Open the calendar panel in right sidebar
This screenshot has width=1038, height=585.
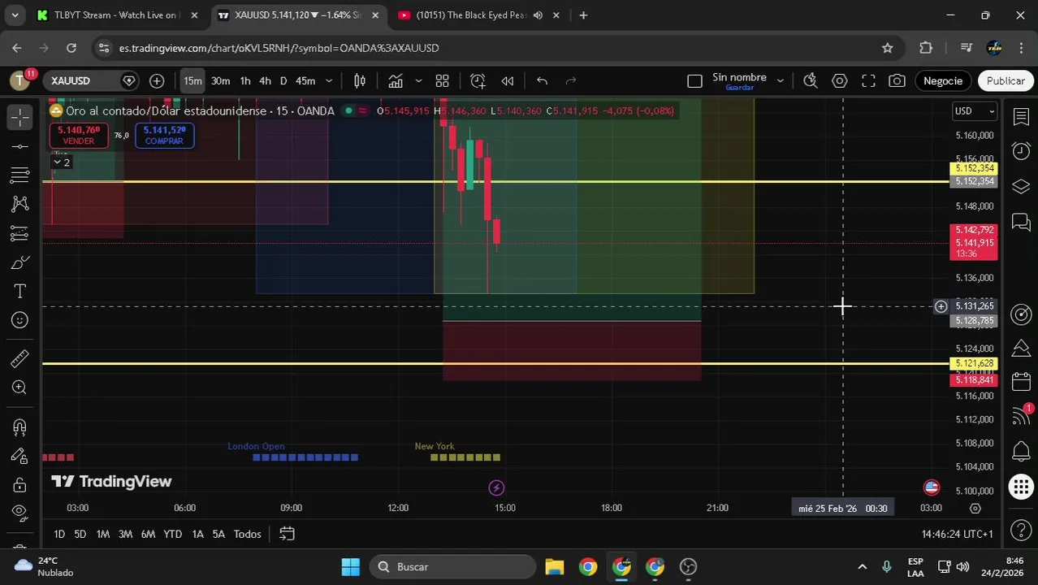coord(1021,382)
